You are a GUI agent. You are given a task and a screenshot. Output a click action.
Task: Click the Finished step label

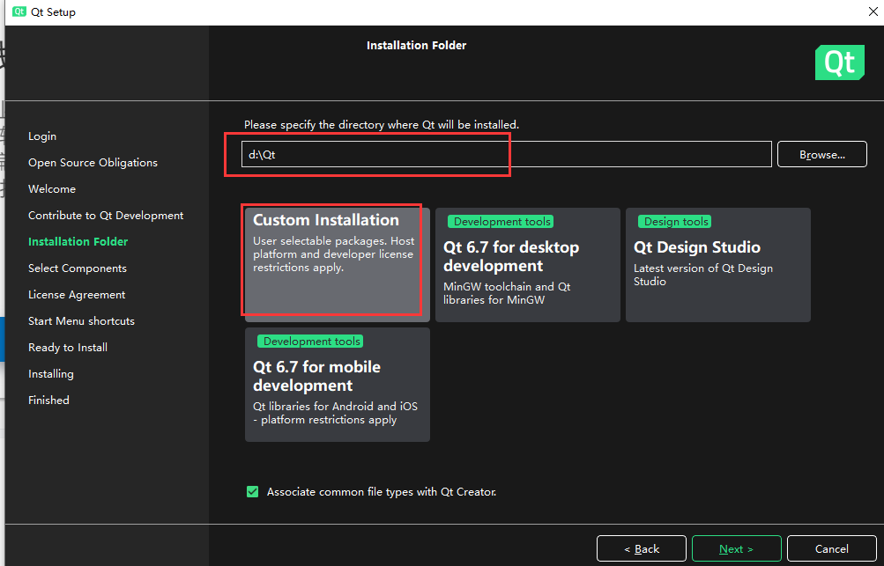[x=49, y=401]
